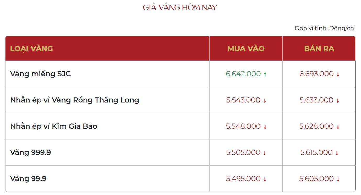Click down arrow next to 5.495.000
This screenshot has width=361, height=195.
click(265, 179)
